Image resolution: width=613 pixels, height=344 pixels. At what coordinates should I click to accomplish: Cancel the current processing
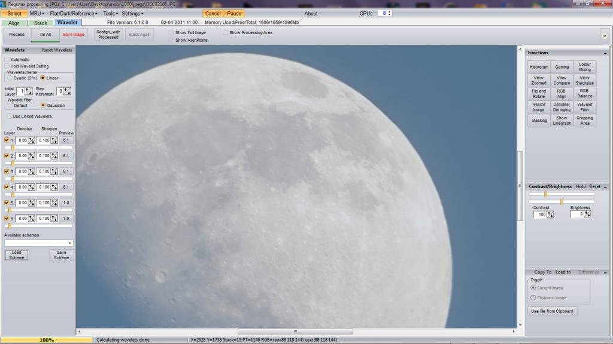pos(213,14)
